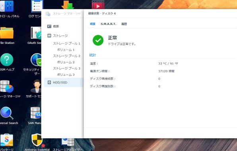Open the SAN Manager desktop icon
237x151 pixels.
click(36, 113)
